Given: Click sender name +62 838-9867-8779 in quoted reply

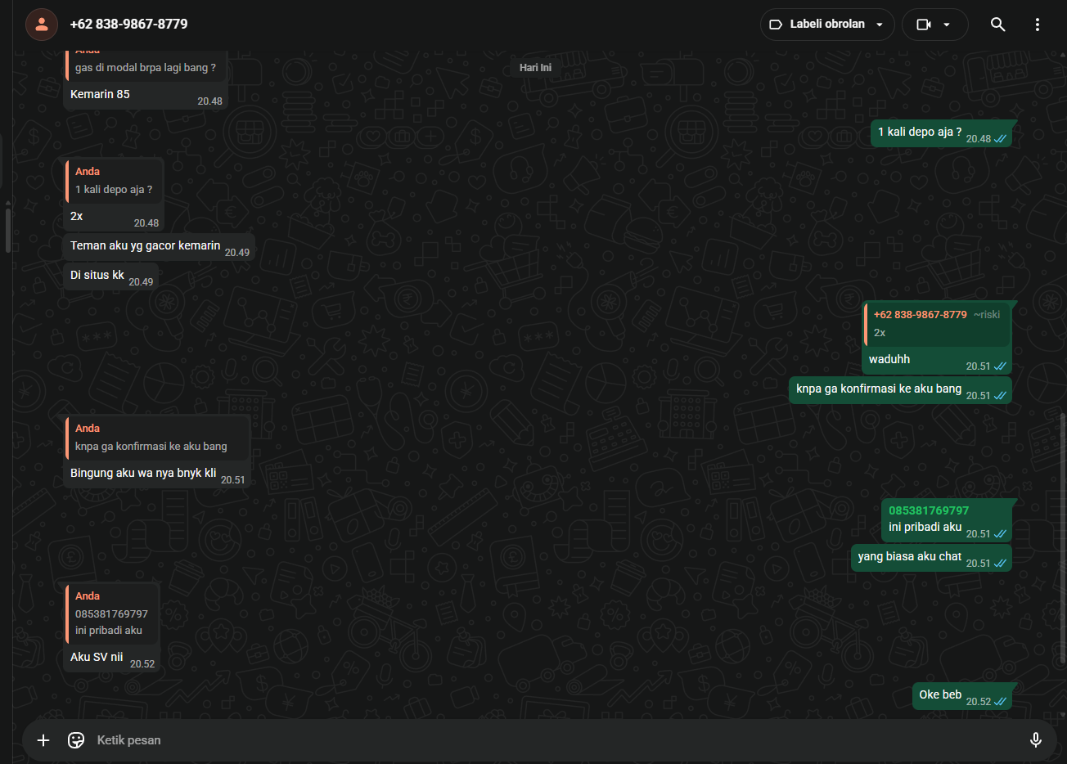Looking at the screenshot, I should coord(921,314).
